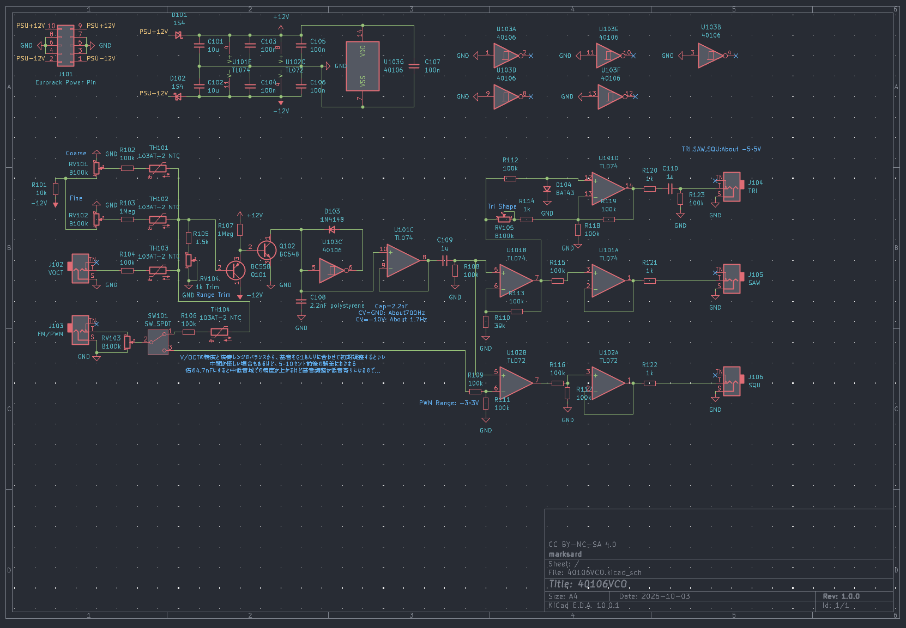Click the "Date: 2026-10-03" field

(x=655, y=596)
